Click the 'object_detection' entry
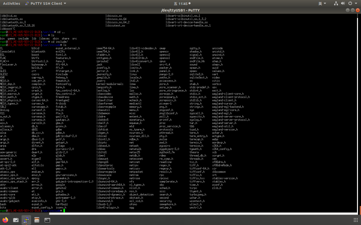Viewport: 361px width, 225px height. (x=141, y=194)
